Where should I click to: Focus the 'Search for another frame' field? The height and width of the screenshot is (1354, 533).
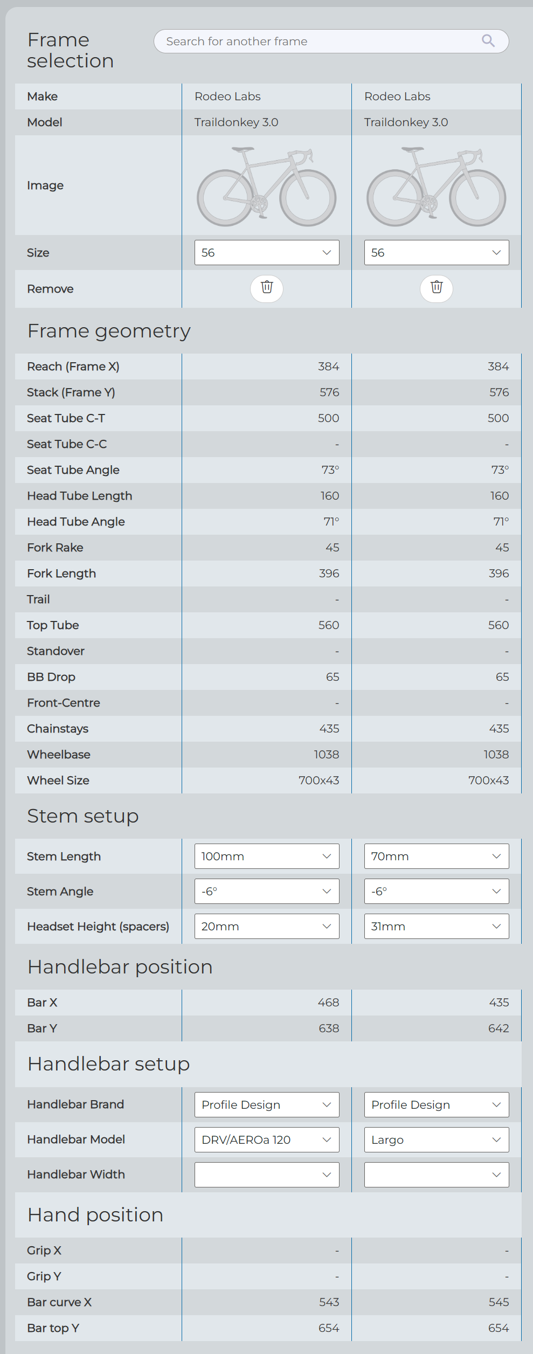(331, 42)
